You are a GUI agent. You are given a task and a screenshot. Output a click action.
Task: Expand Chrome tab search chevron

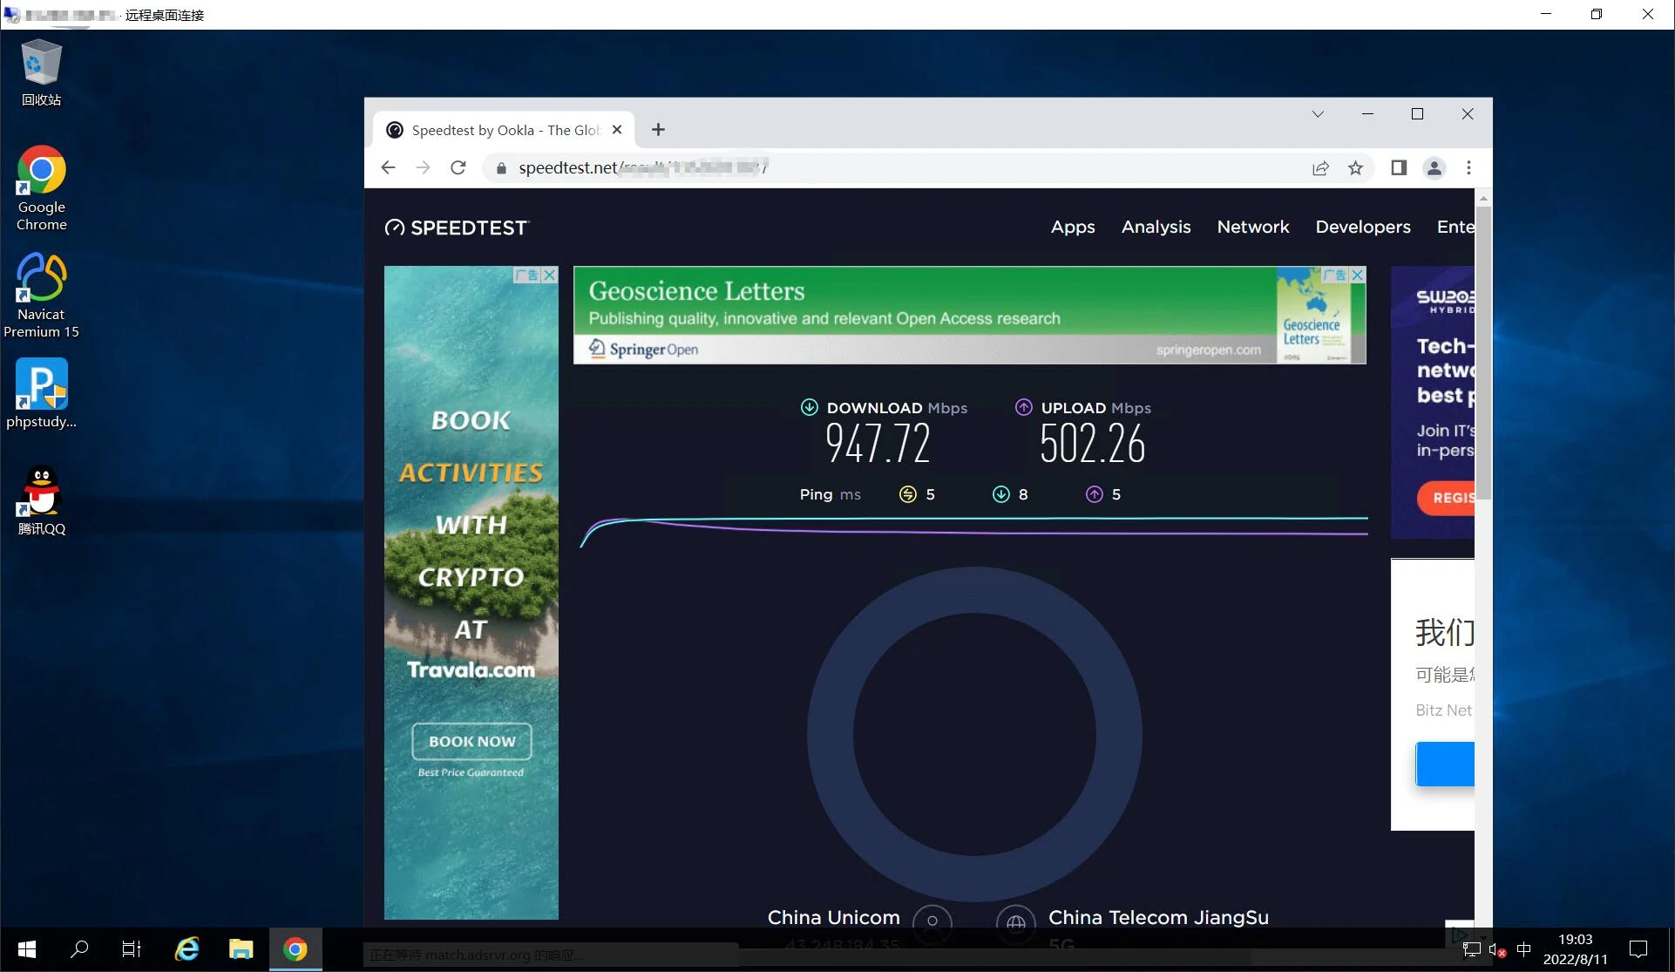[1318, 114]
